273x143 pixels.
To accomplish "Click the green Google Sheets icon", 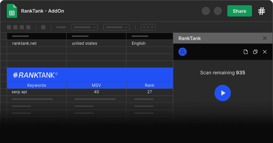I will [x=12, y=11].
